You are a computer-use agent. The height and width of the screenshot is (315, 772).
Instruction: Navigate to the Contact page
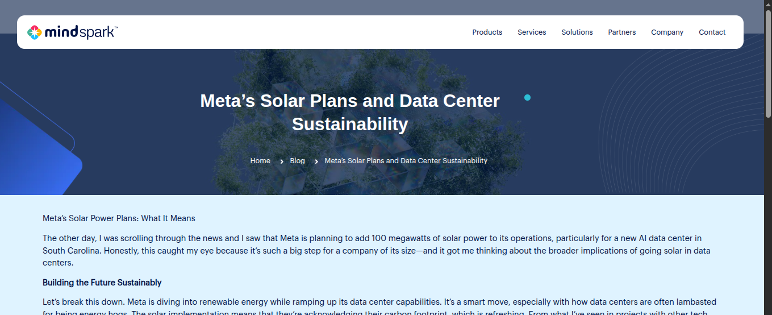point(712,32)
